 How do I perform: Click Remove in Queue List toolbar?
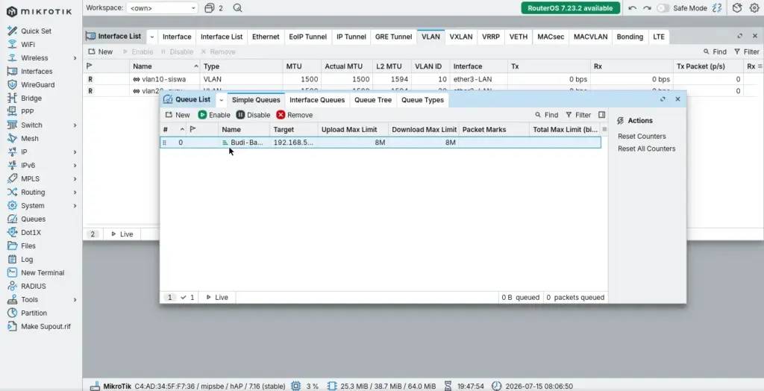[294, 115]
